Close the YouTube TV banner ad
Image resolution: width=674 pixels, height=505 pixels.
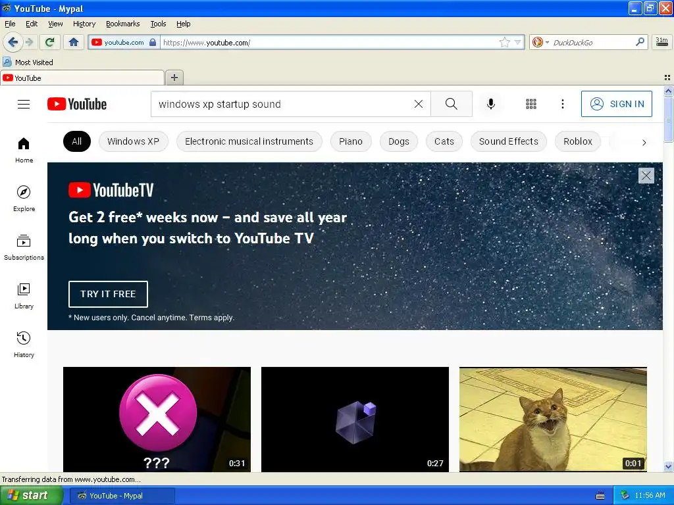(646, 175)
